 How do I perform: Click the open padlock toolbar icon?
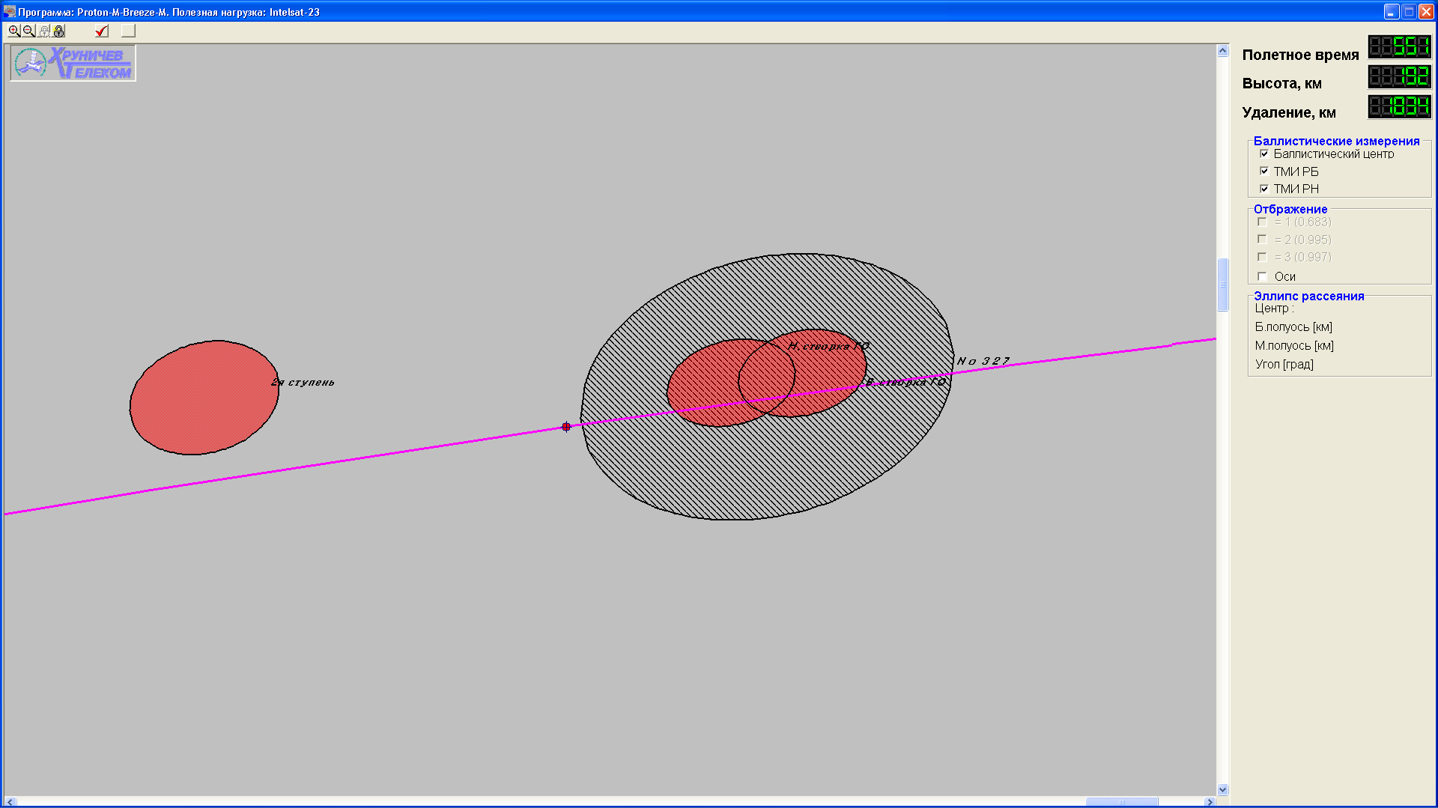pos(44,31)
